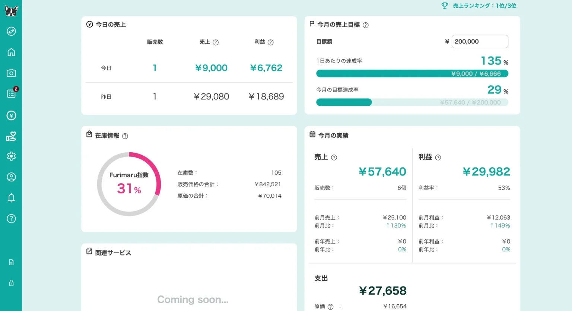The height and width of the screenshot is (311, 572).
Task: Select the 今日 row label
Action: point(106,68)
